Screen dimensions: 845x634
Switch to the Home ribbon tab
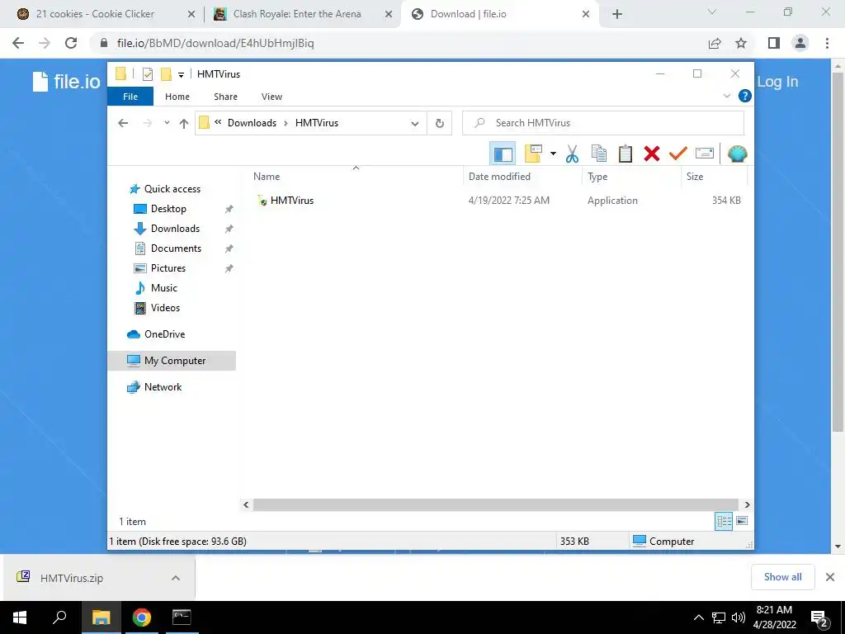(x=177, y=97)
